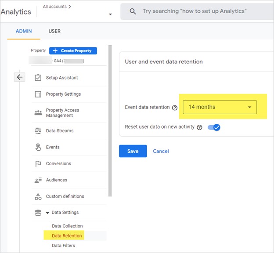Screen dimensions: 274x253
Task: Click the Data Settings database icon
Action: (x=38, y=213)
